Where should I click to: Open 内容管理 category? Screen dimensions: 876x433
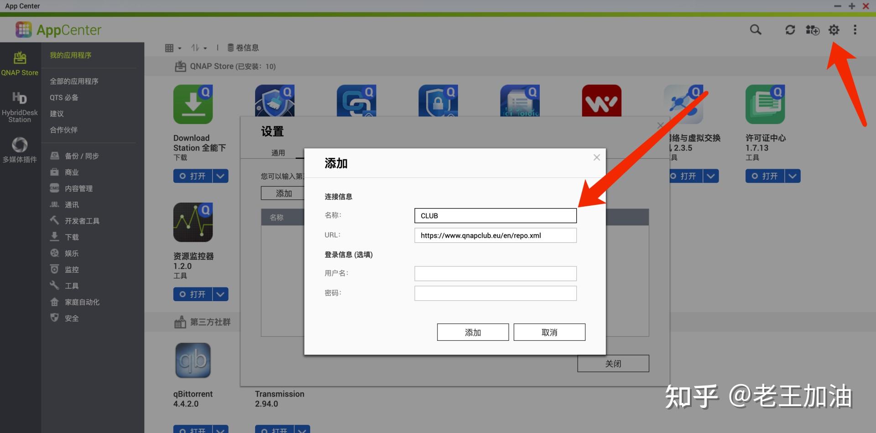[71, 188]
